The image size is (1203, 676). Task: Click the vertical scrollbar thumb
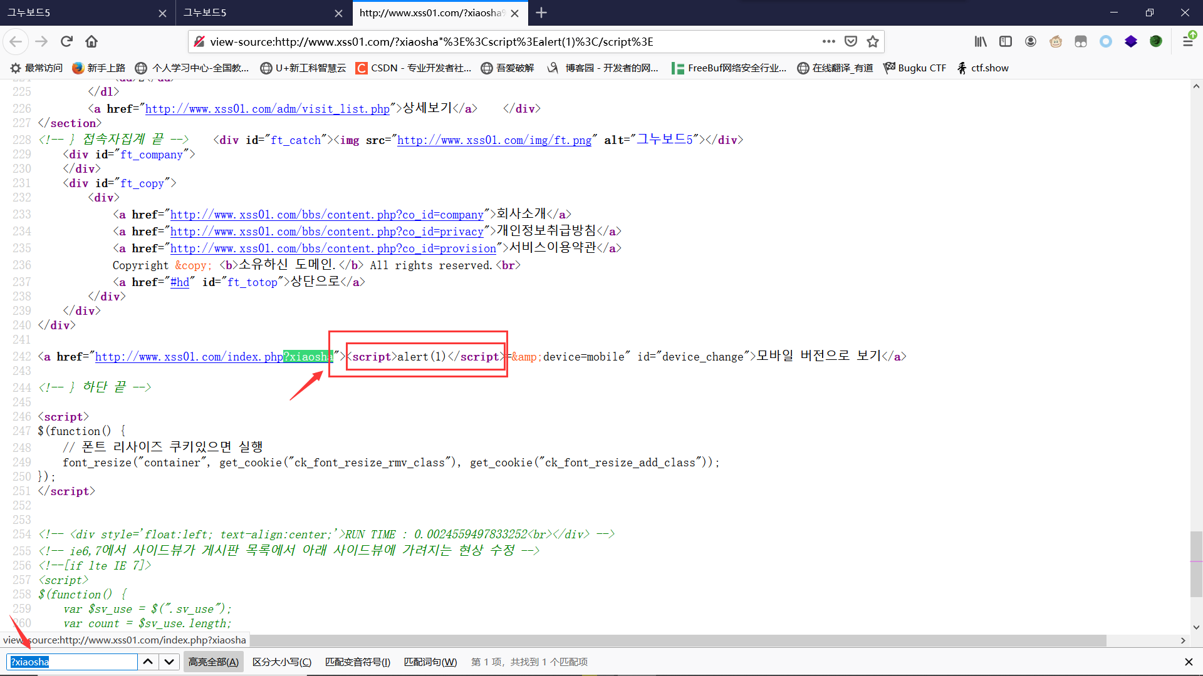1196,564
